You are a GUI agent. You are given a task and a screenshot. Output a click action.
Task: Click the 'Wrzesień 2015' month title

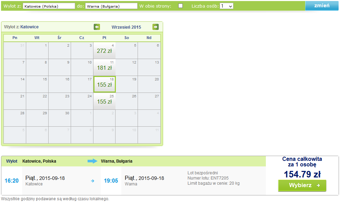126,27
